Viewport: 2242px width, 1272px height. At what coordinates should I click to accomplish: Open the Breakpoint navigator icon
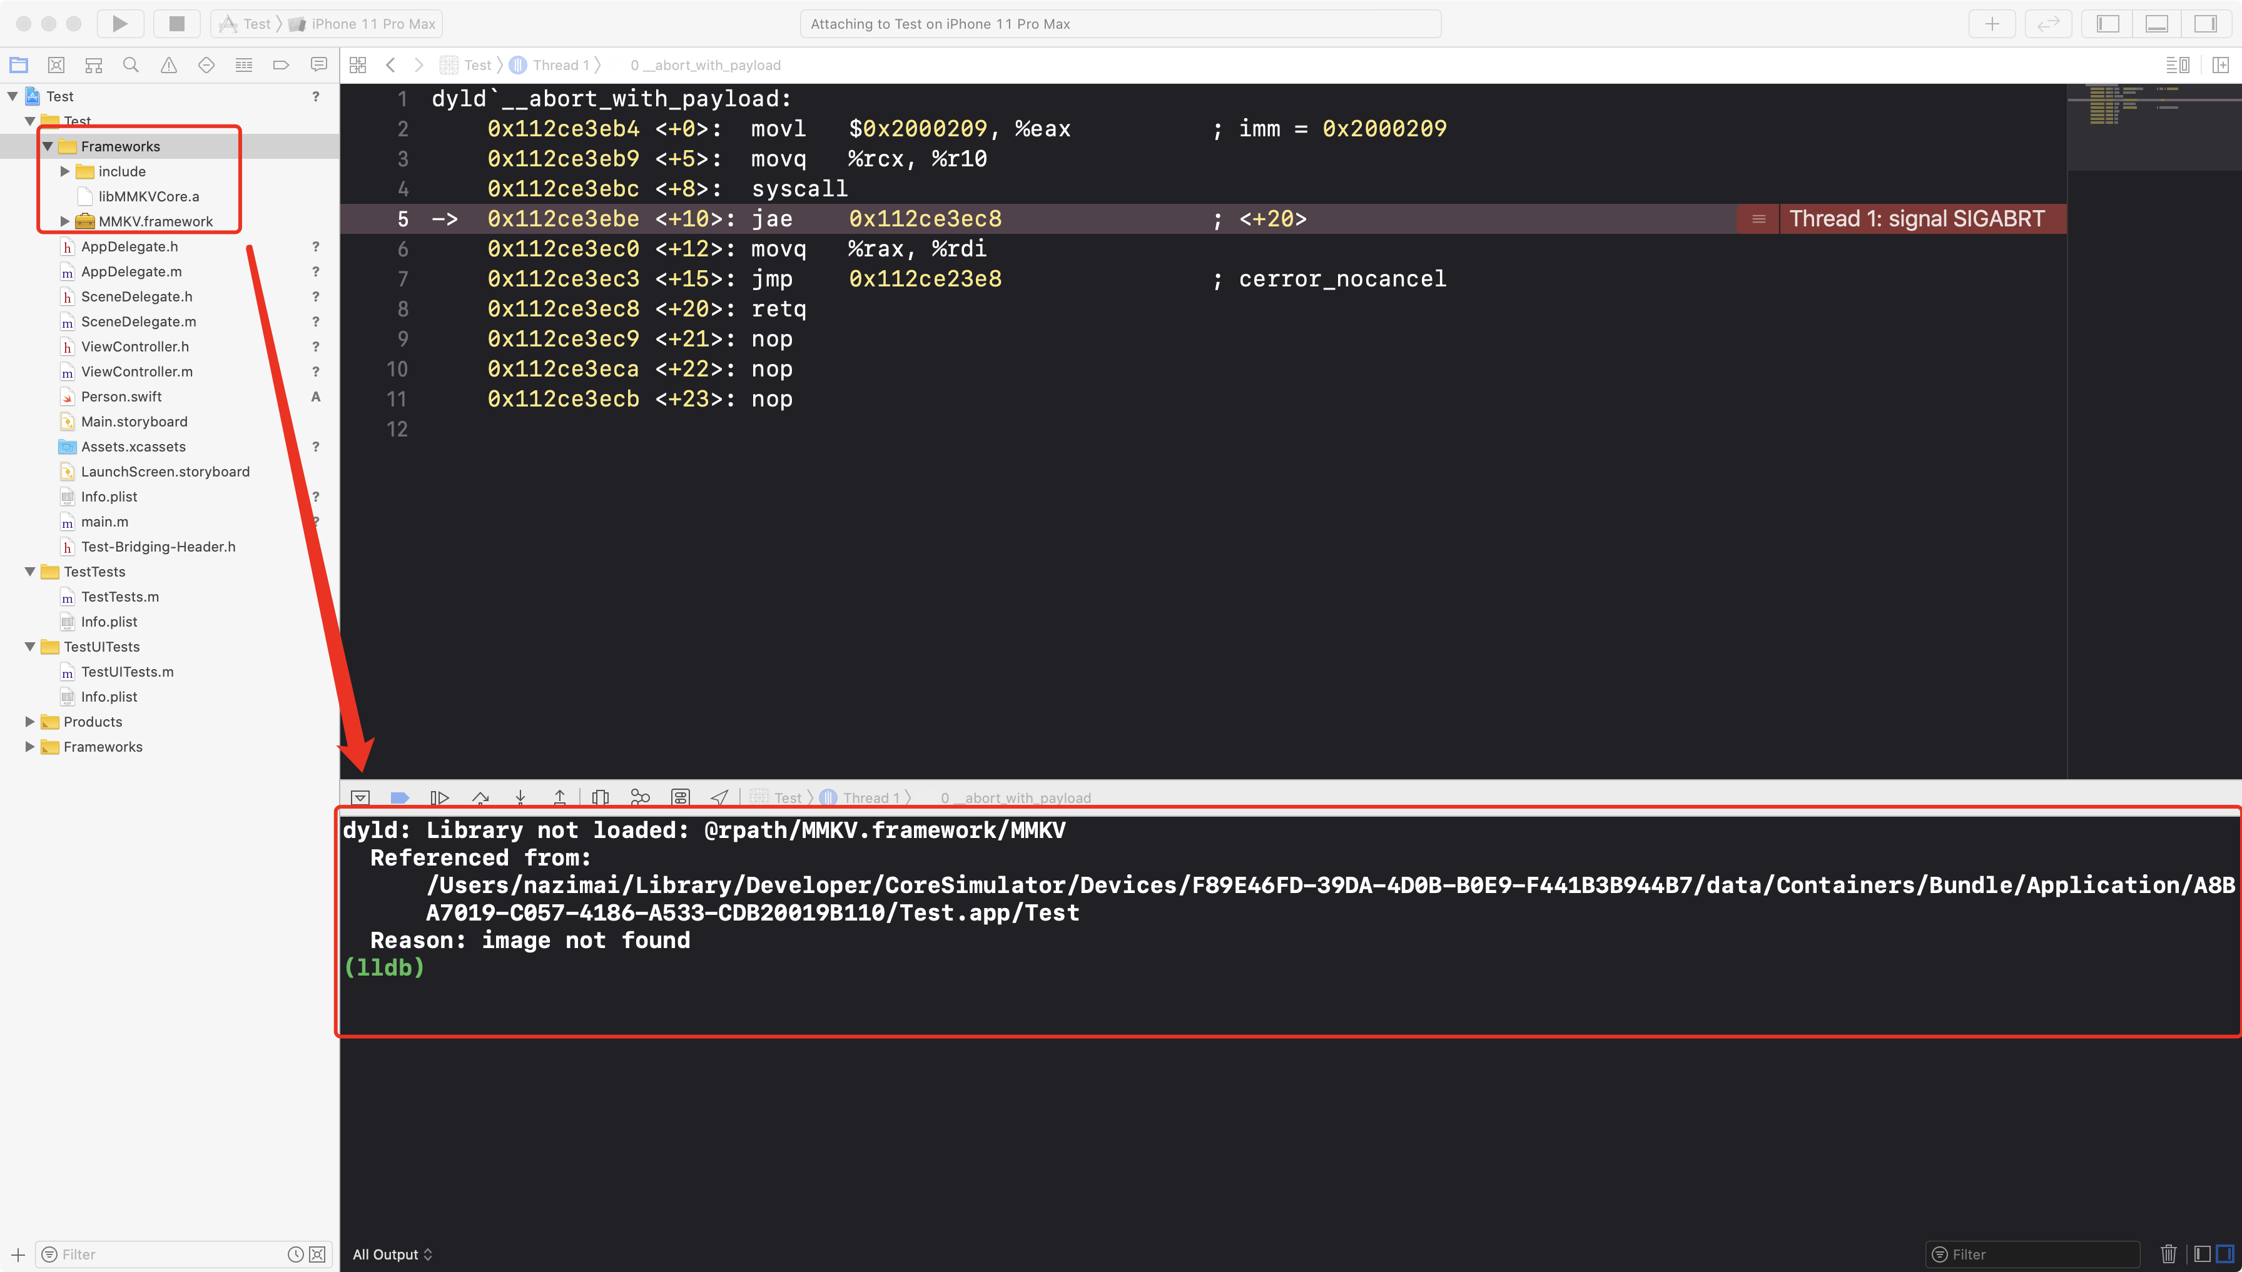point(280,64)
